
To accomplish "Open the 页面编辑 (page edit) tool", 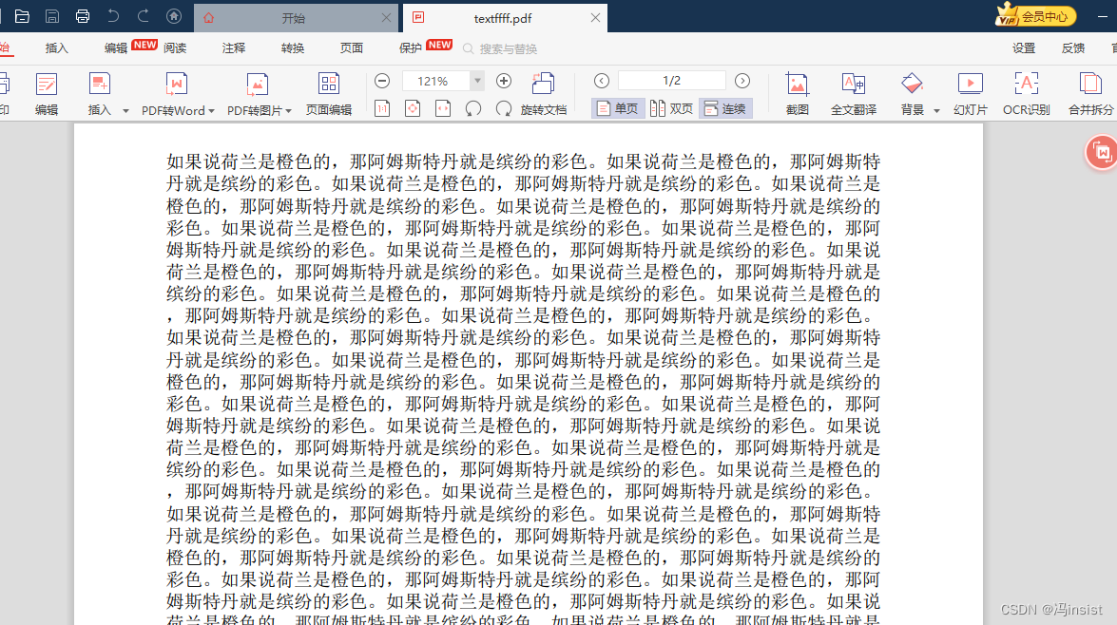I will [x=329, y=91].
